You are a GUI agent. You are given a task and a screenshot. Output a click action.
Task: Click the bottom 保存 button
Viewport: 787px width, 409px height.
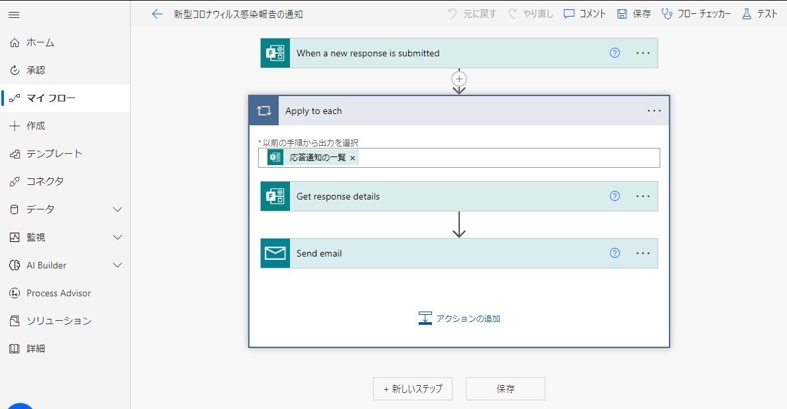point(505,388)
